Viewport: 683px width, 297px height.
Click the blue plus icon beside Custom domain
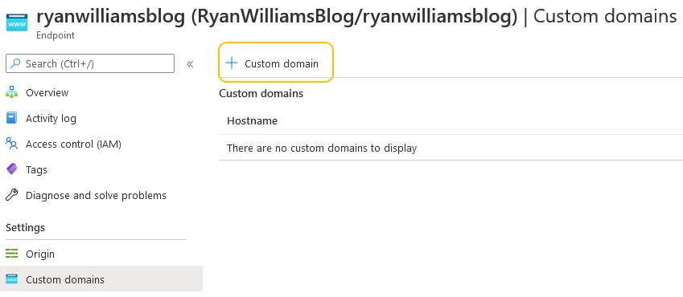232,63
